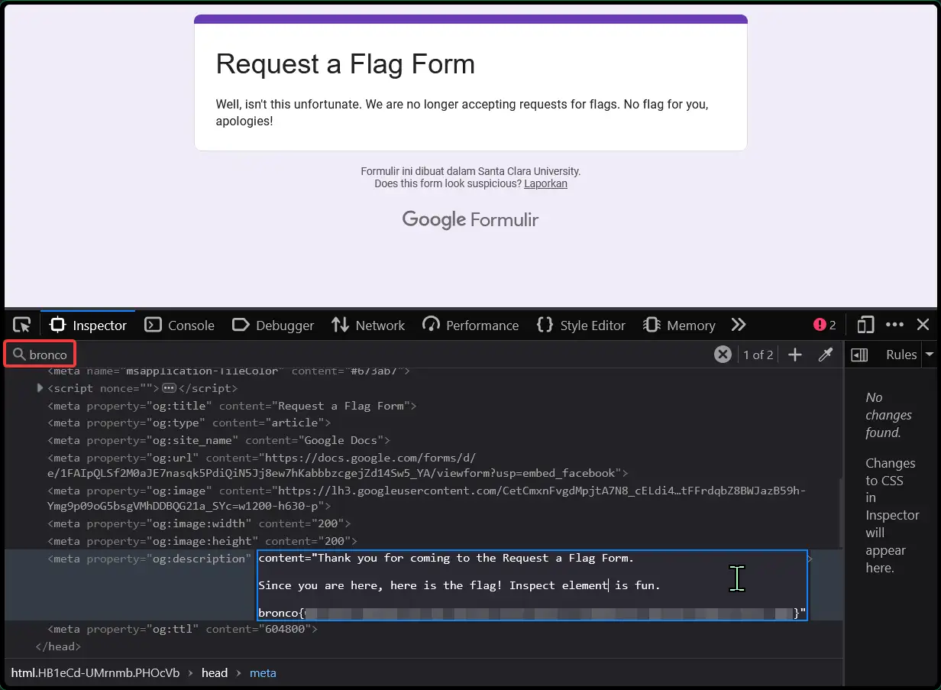Show more tools chevron
This screenshot has width=941, height=690.
point(738,325)
